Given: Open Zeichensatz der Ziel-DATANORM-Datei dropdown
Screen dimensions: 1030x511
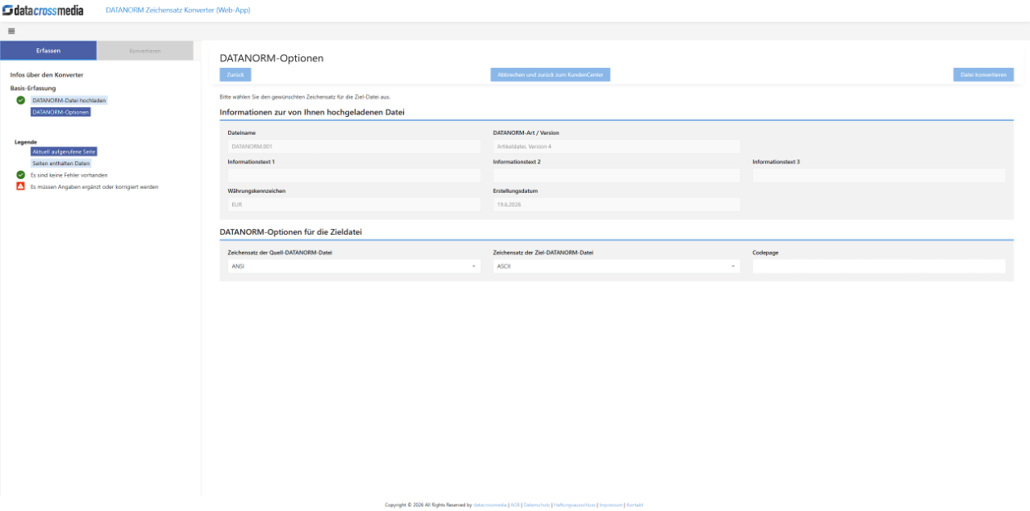Looking at the screenshot, I should coord(616,266).
